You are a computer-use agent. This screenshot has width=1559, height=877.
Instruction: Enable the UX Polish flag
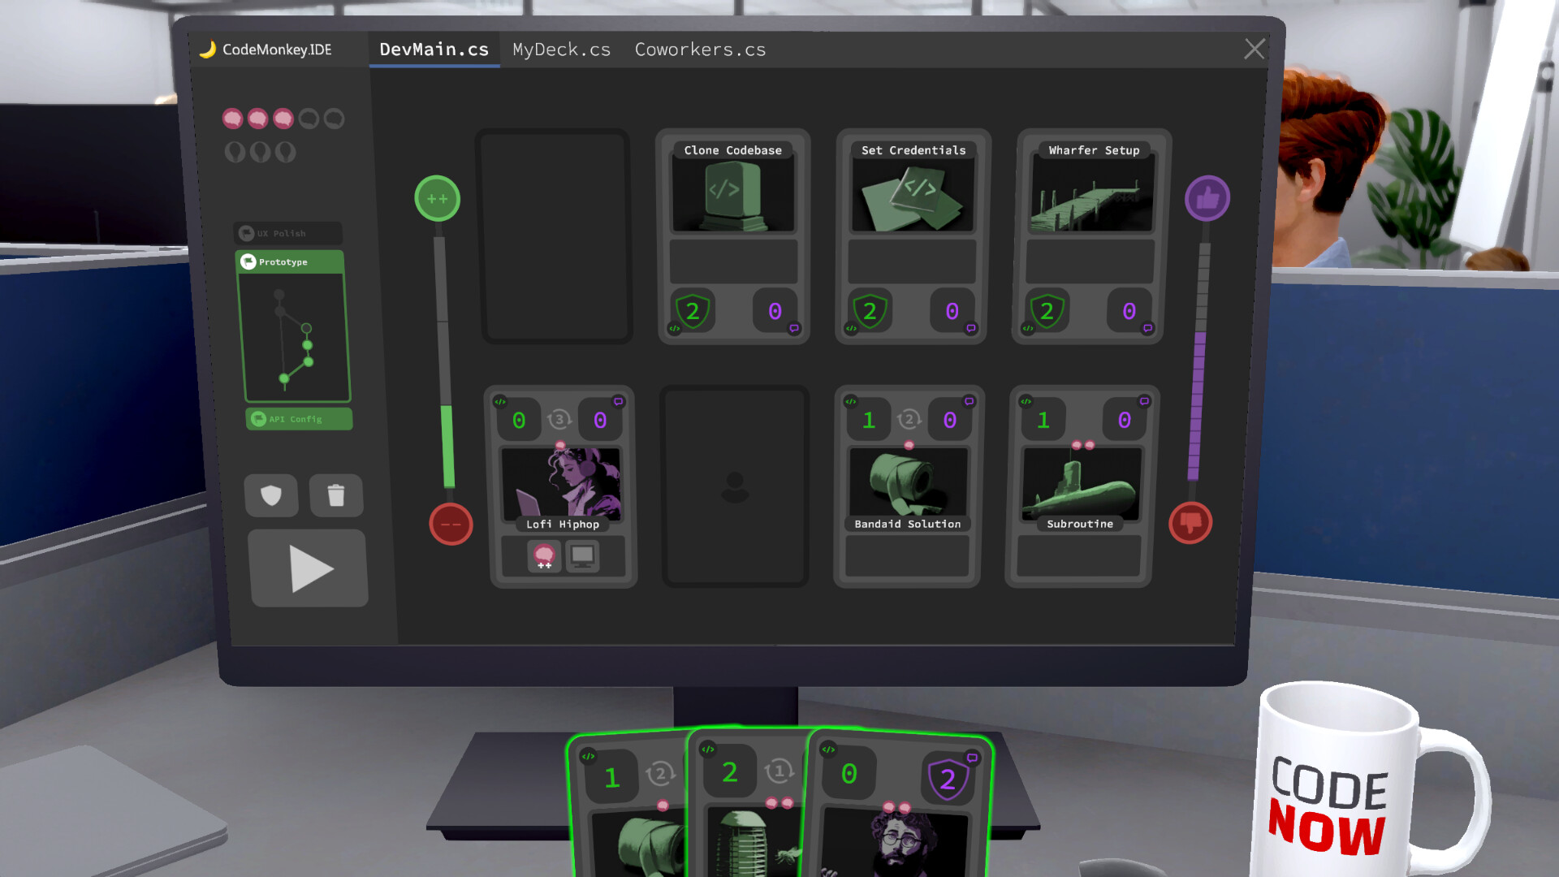(287, 233)
